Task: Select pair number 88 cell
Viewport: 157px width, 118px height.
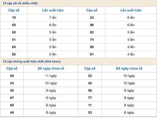Action: pyautogui.click(x=92, y=47)
